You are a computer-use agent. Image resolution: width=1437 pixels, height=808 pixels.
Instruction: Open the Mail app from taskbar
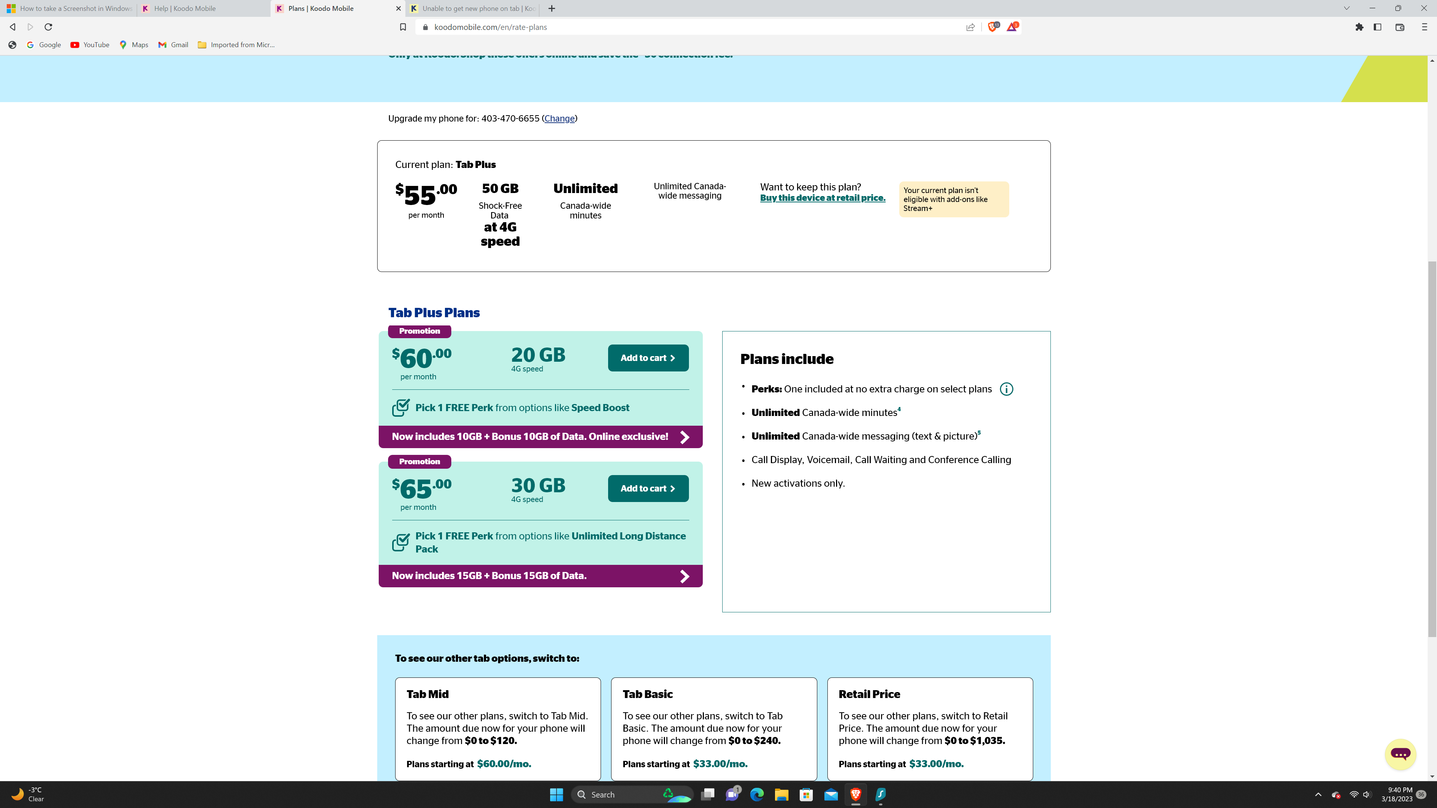click(x=831, y=795)
